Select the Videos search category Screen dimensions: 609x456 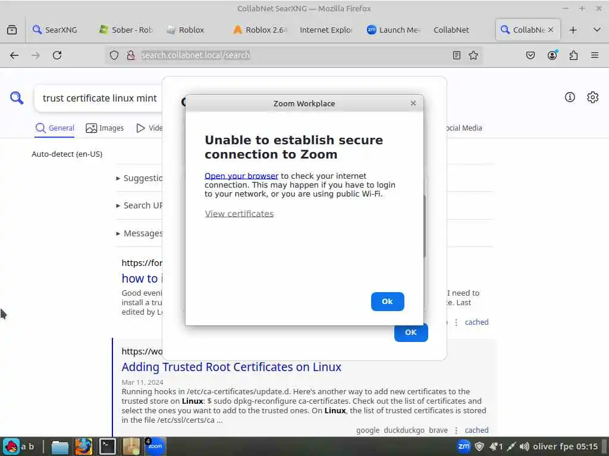pos(149,128)
